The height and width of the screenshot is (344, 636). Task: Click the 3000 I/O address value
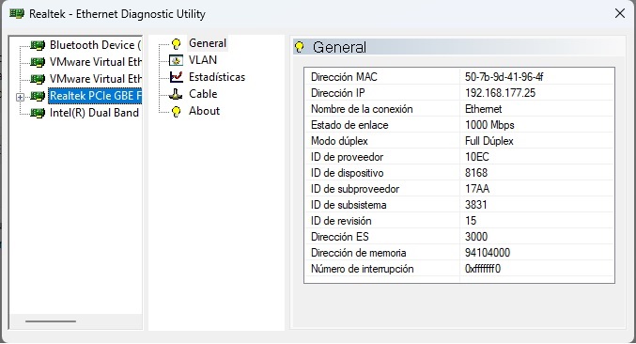click(x=476, y=237)
